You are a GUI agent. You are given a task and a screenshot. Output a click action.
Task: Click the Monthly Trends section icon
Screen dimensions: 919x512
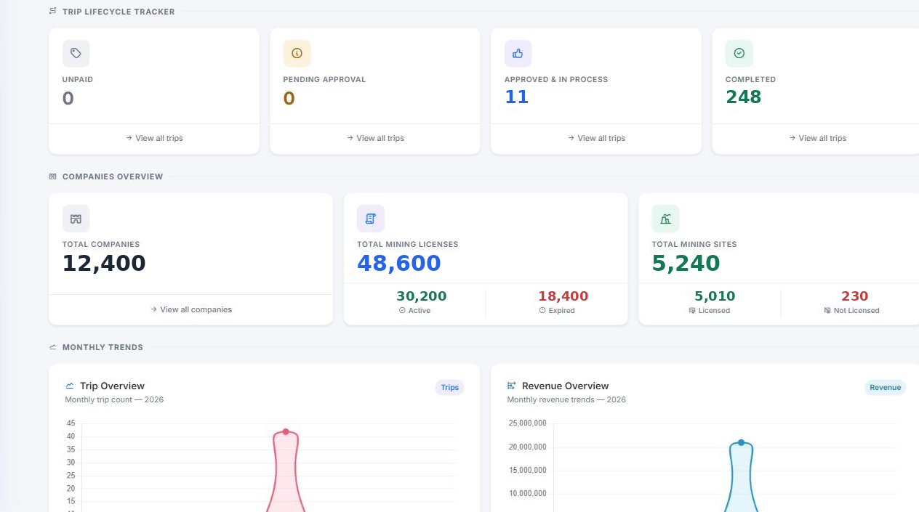[52, 347]
